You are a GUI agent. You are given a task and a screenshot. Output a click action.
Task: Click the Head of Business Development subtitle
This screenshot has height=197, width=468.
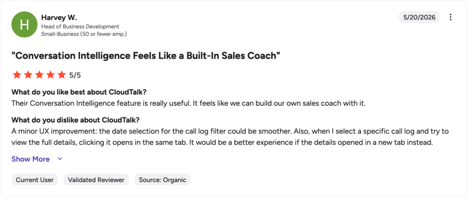[x=80, y=27]
